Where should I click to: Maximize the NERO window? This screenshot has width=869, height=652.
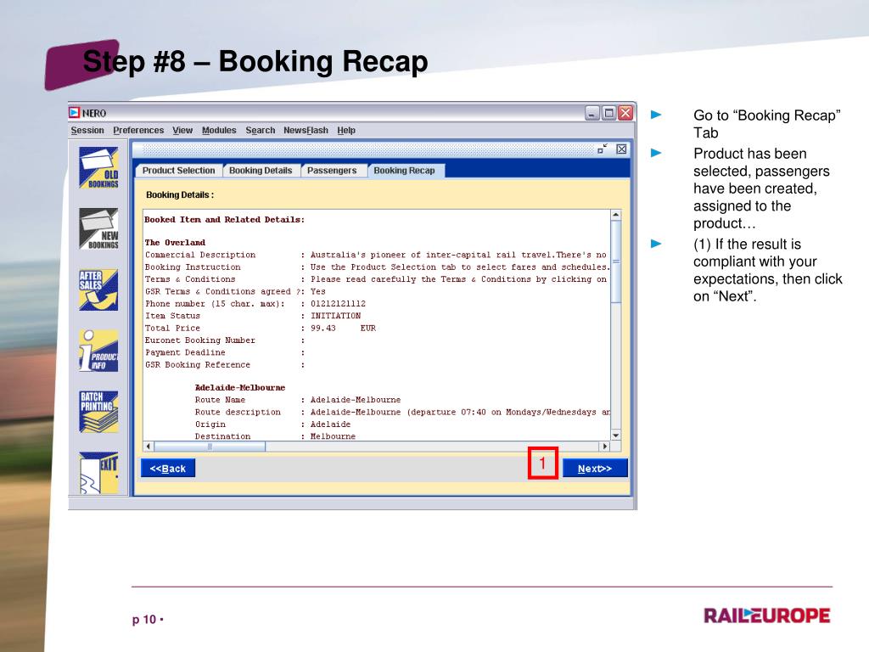(609, 113)
